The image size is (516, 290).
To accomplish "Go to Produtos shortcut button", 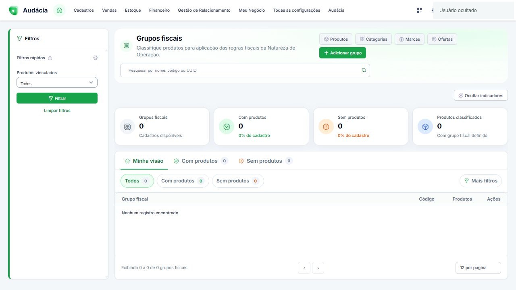I will pyautogui.click(x=336, y=39).
